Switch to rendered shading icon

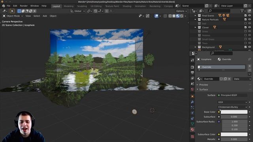[182, 16]
